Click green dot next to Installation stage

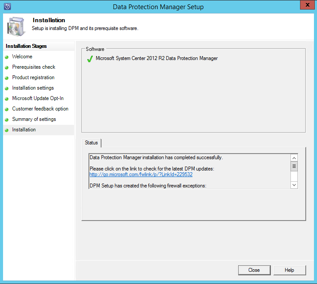click(7, 130)
